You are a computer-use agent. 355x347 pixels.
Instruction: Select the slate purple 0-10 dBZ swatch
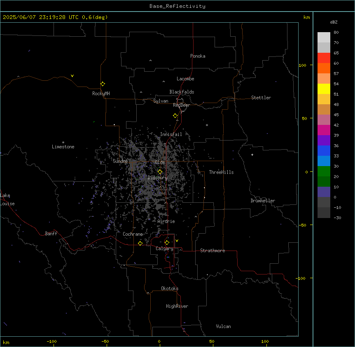pos(324,192)
